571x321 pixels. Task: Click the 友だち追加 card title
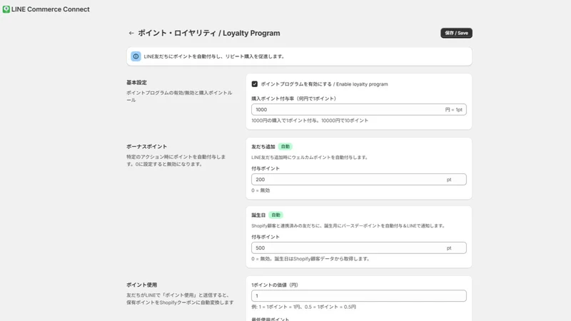263,147
